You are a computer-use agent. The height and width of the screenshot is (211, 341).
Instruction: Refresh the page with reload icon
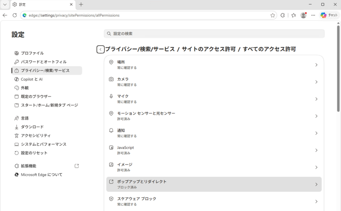[x=15, y=15]
